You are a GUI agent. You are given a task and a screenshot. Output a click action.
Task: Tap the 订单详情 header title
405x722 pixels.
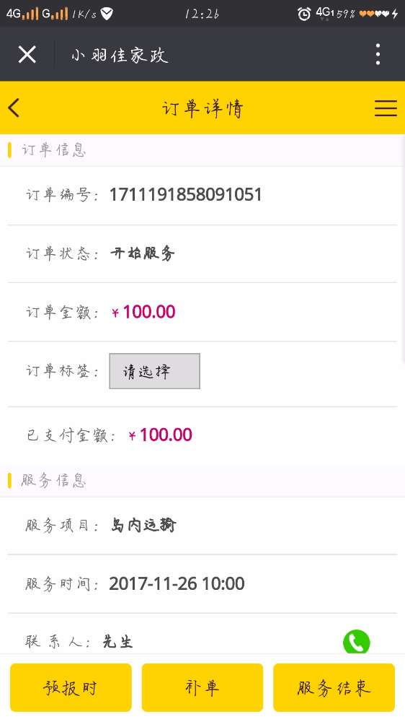coord(202,109)
